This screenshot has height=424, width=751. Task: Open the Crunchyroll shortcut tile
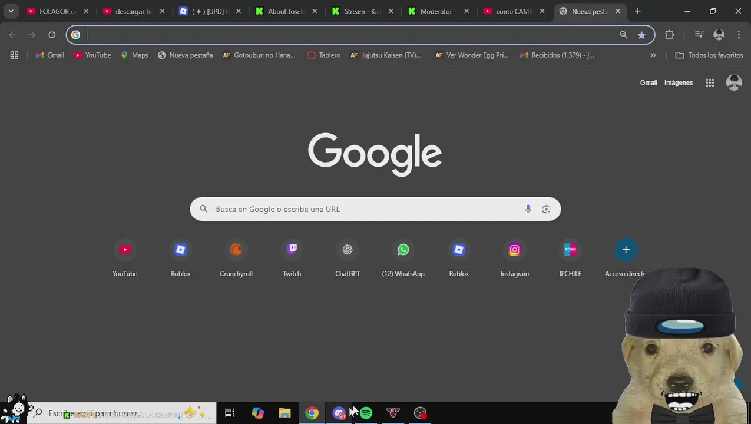pos(236,258)
